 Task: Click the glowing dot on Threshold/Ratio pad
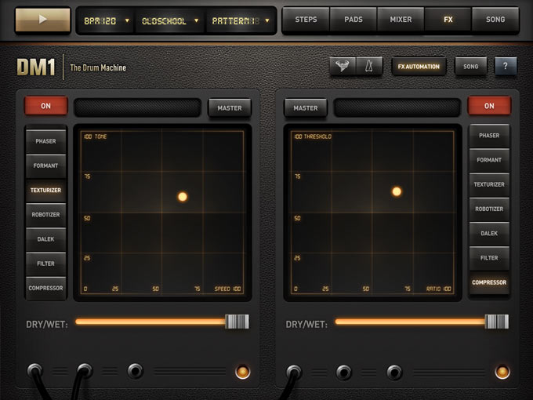tap(397, 191)
